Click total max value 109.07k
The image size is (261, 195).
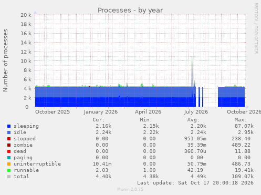click(x=243, y=177)
